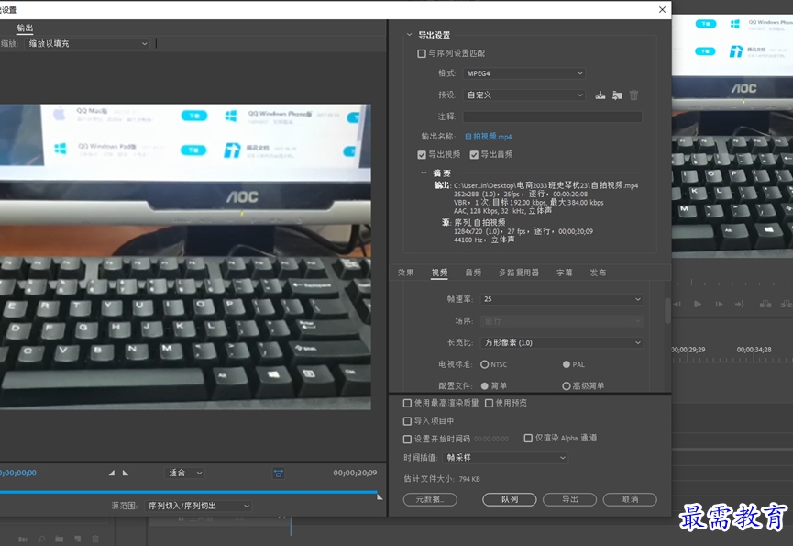Click the 注释 comment input field
The image size is (793, 546).
pyautogui.click(x=552, y=117)
